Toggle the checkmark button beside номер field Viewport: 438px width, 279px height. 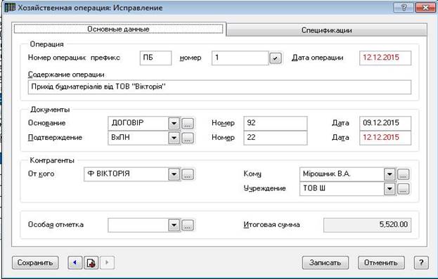click(x=276, y=58)
